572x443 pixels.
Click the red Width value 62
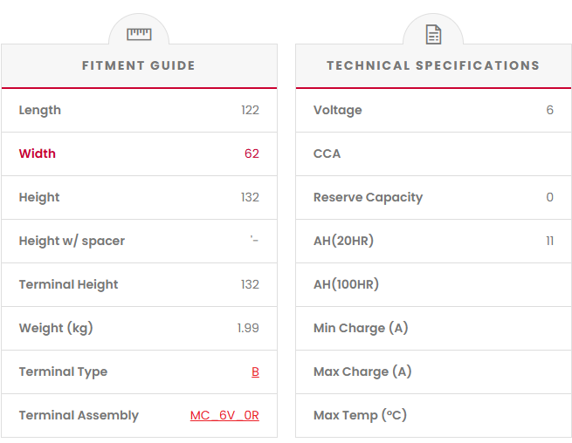click(252, 153)
